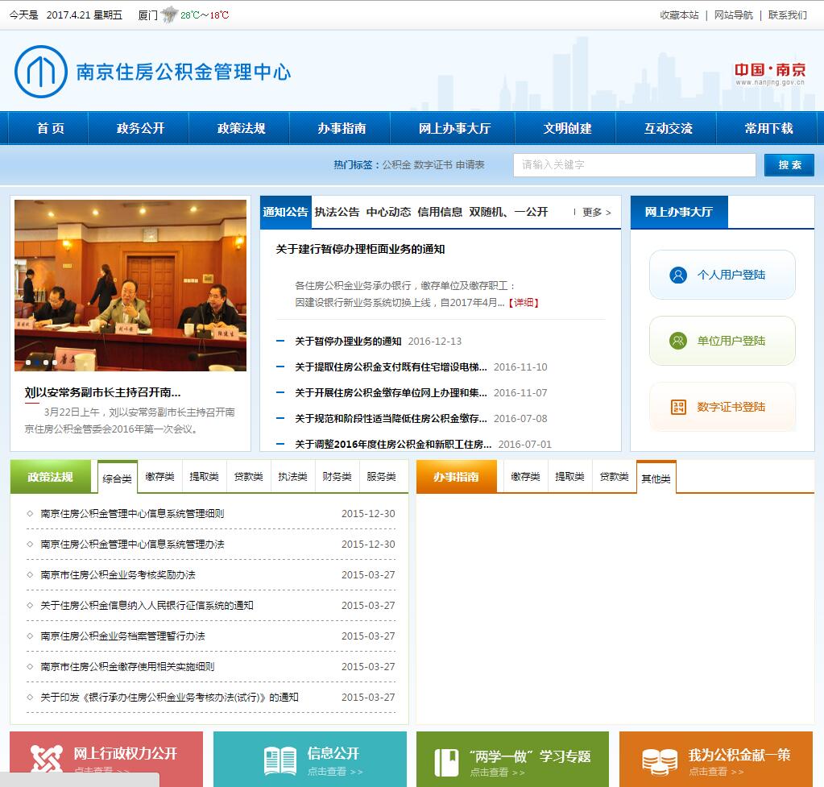Select the first slideshow indicator dot
The height and width of the screenshot is (787, 824).
coord(28,362)
